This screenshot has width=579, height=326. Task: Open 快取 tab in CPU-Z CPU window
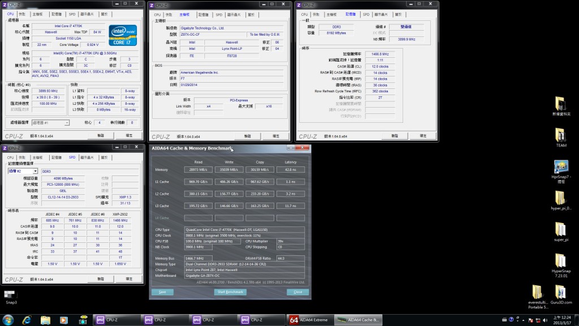pyautogui.click(x=22, y=14)
